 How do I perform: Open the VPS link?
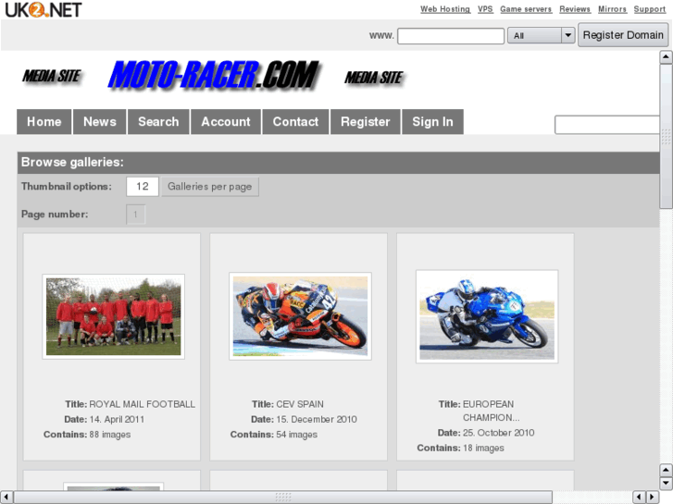485,9
